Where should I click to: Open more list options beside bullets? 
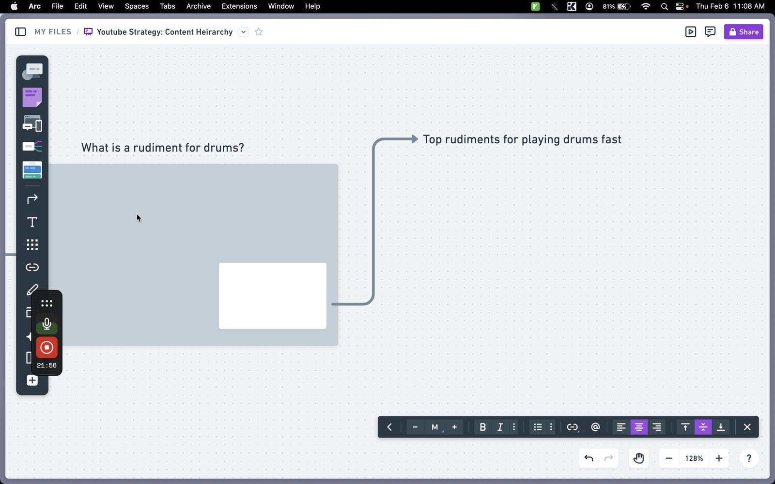[x=551, y=427]
